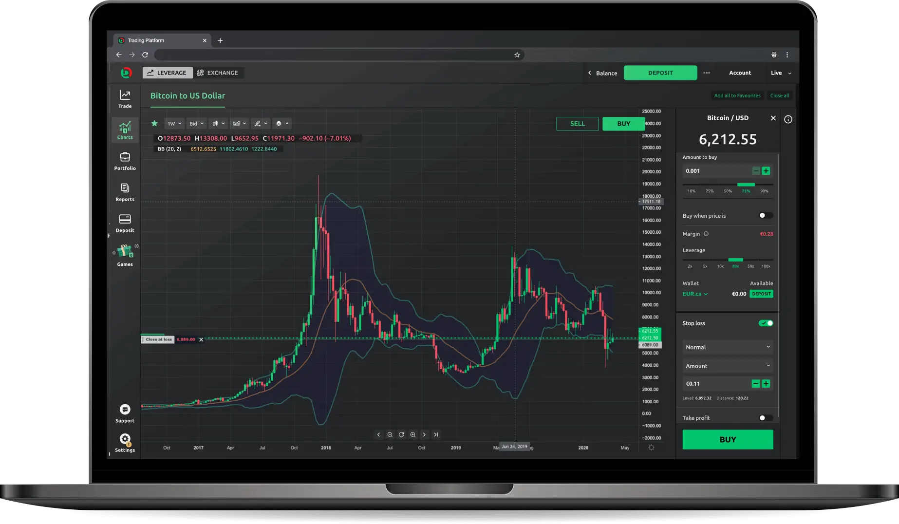Open the Normal stop loss type dropdown
Screen dimensions: 899x524
(x=728, y=347)
